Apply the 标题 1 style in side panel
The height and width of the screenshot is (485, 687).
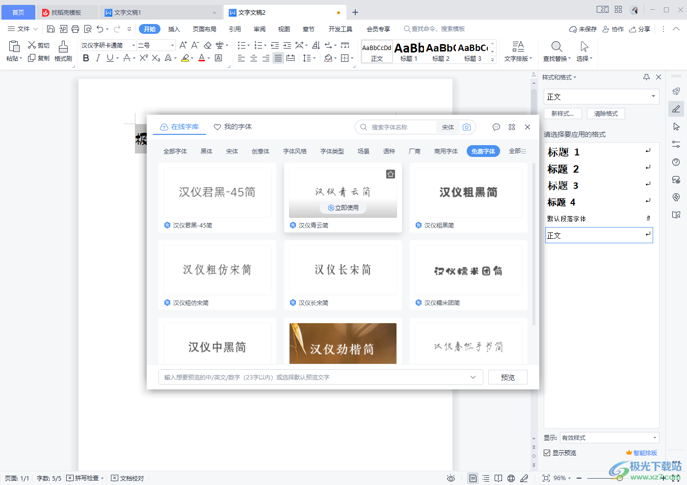[x=599, y=152]
